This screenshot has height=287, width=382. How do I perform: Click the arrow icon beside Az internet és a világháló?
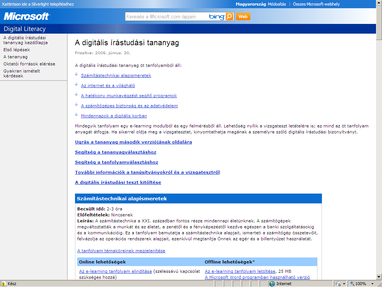pyautogui.click(x=76, y=84)
